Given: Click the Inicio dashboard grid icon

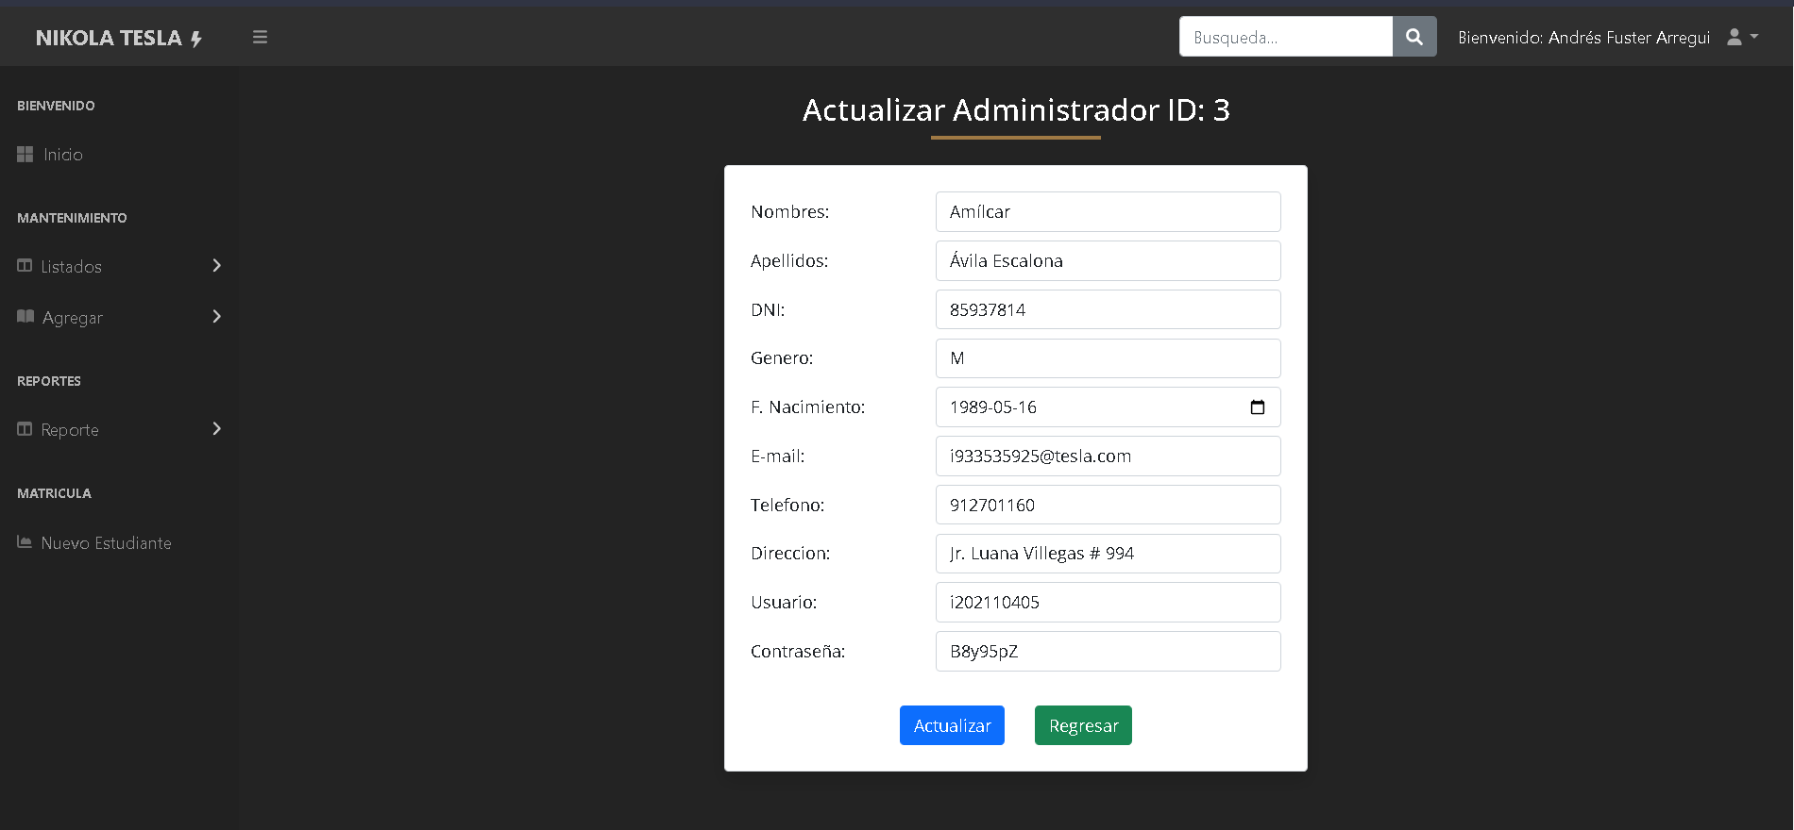Looking at the screenshot, I should click(25, 154).
